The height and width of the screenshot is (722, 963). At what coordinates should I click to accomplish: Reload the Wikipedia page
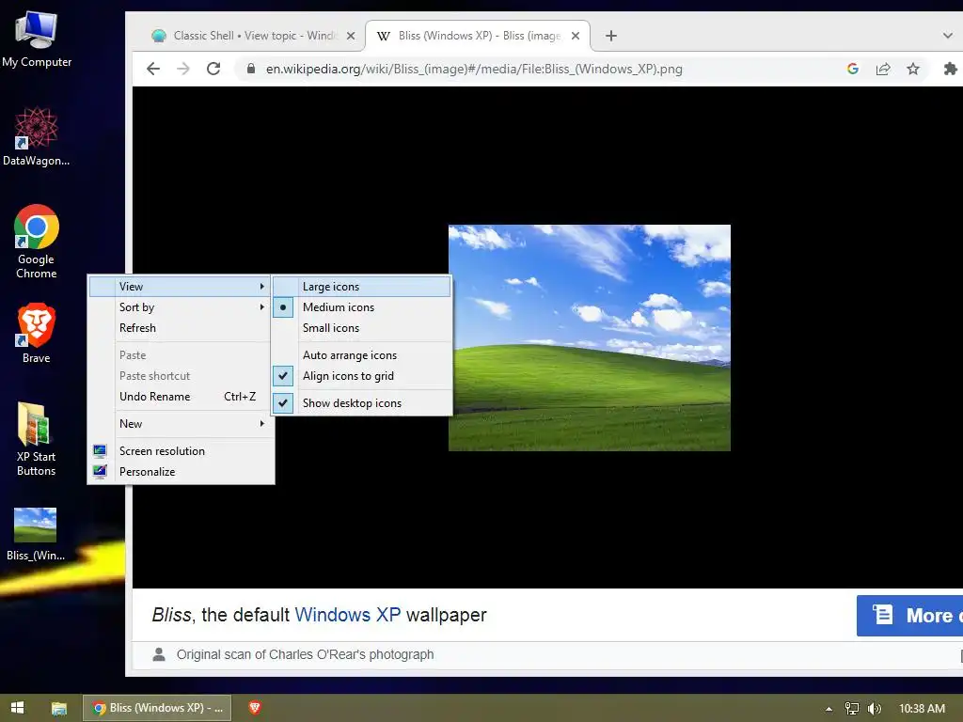tap(213, 69)
